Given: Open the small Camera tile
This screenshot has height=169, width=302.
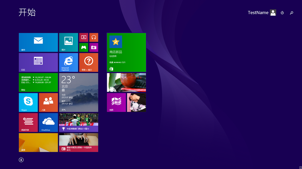Looking at the screenshot, I should [x=94, y=48].
